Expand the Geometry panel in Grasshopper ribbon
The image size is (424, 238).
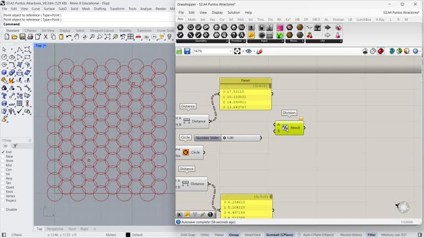click(226, 41)
